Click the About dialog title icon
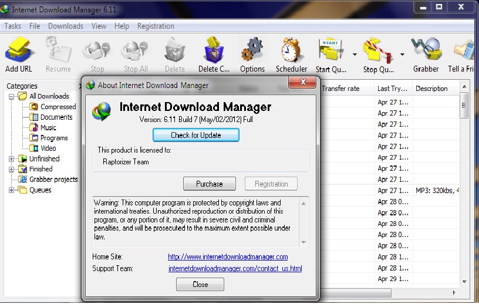 click(91, 85)
